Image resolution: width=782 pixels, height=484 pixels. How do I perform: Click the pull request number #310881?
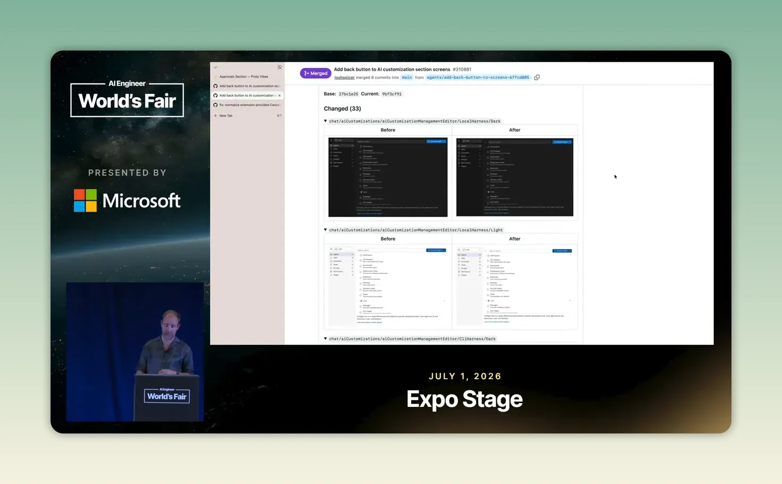[x=462, y=69]
